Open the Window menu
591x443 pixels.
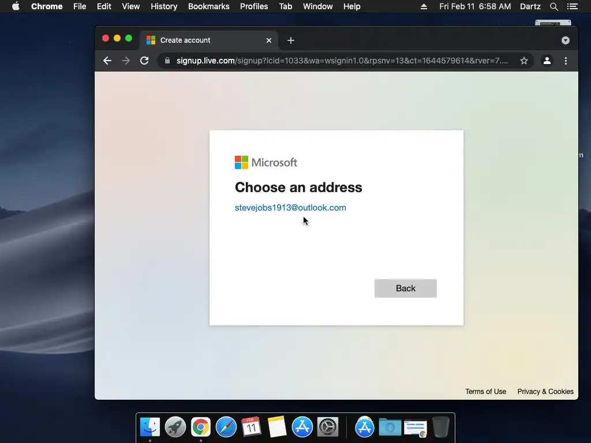click(318, 6)
